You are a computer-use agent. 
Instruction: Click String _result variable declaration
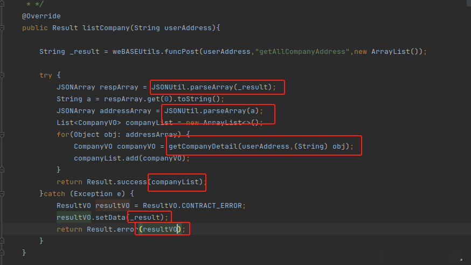click(x=70, y=52)
